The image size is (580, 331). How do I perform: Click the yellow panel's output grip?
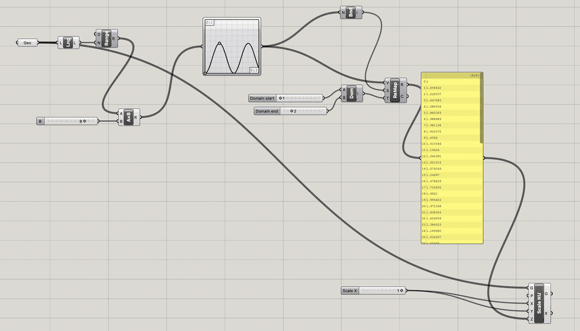(484, 158)
